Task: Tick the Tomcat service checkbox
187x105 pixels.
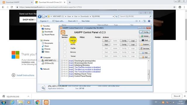Action: point(65,56)
